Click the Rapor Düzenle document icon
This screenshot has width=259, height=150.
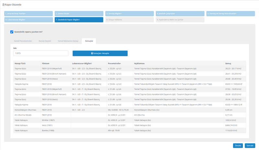(x=4, y=4)
